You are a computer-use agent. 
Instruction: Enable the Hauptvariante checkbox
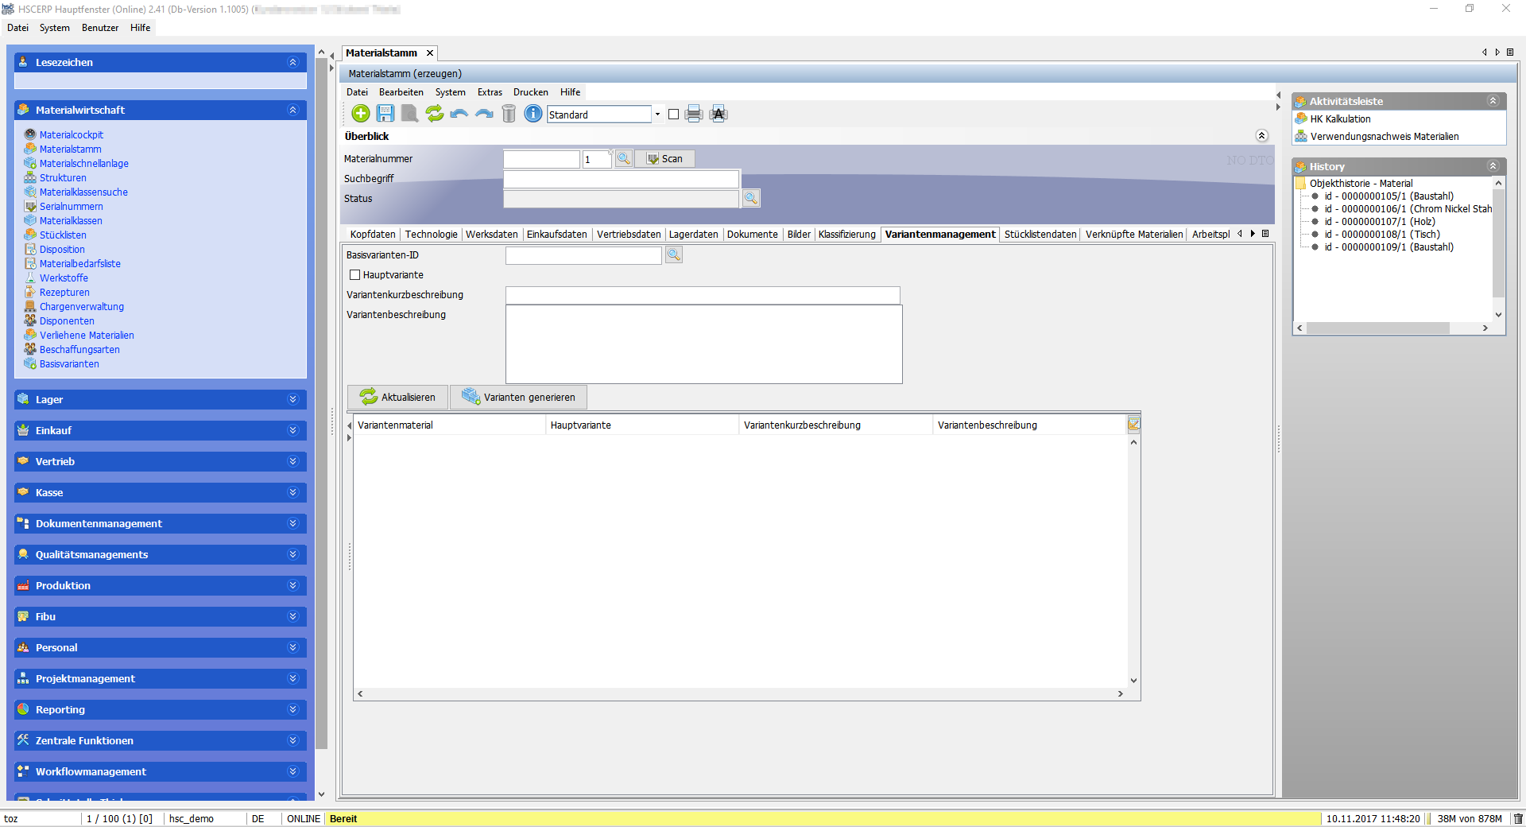[355, 275]
